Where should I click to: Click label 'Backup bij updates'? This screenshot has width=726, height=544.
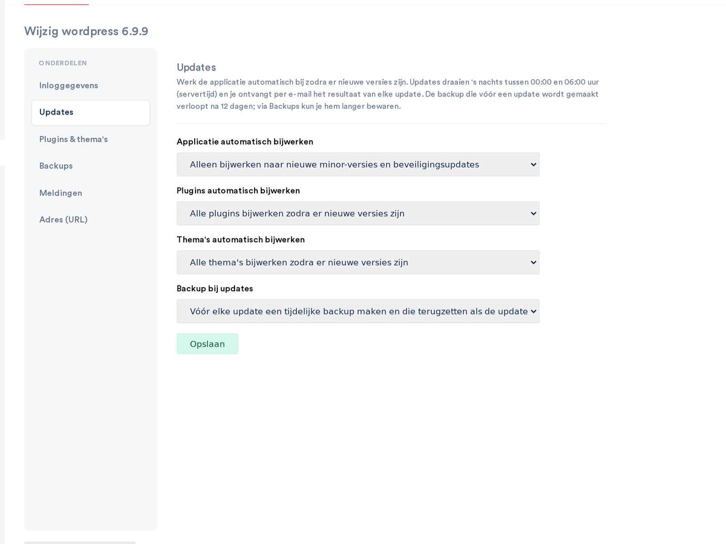click(215, 289)
